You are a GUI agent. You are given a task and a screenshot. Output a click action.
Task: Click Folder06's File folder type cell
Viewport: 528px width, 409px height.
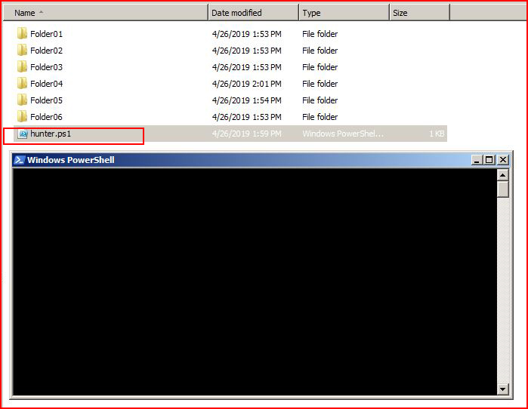320,117
